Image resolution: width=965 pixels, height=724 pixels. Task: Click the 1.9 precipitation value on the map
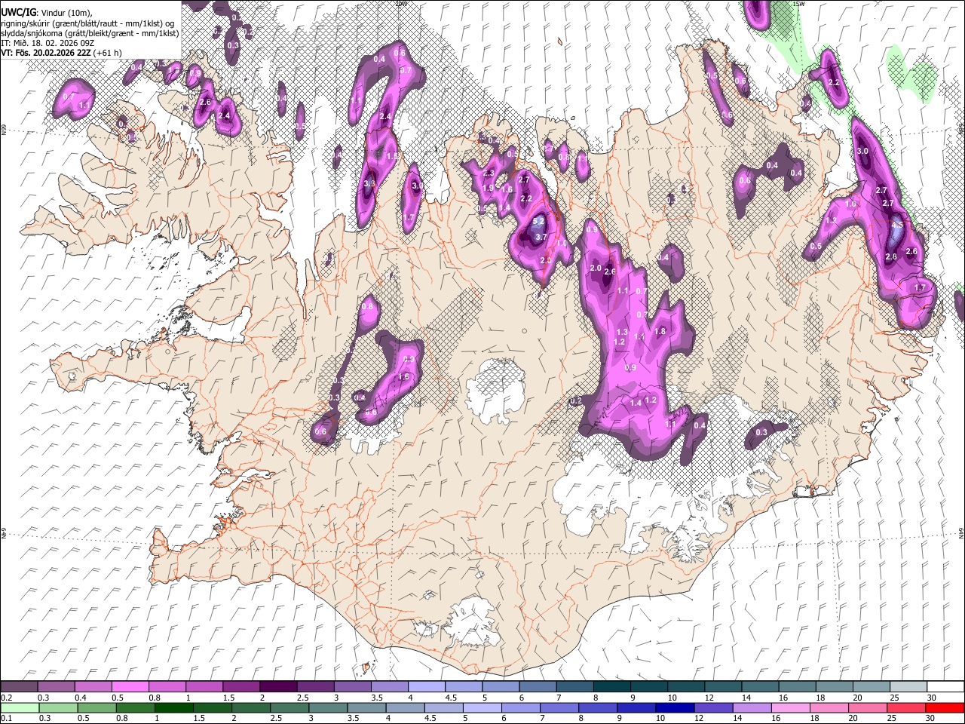coord(488,188)
